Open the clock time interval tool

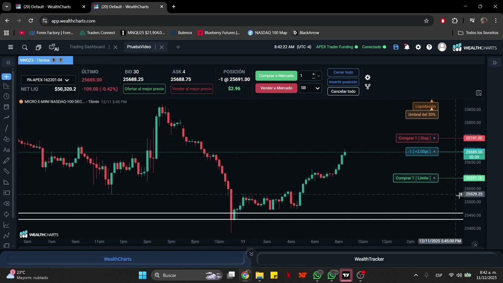click(6, 96)
